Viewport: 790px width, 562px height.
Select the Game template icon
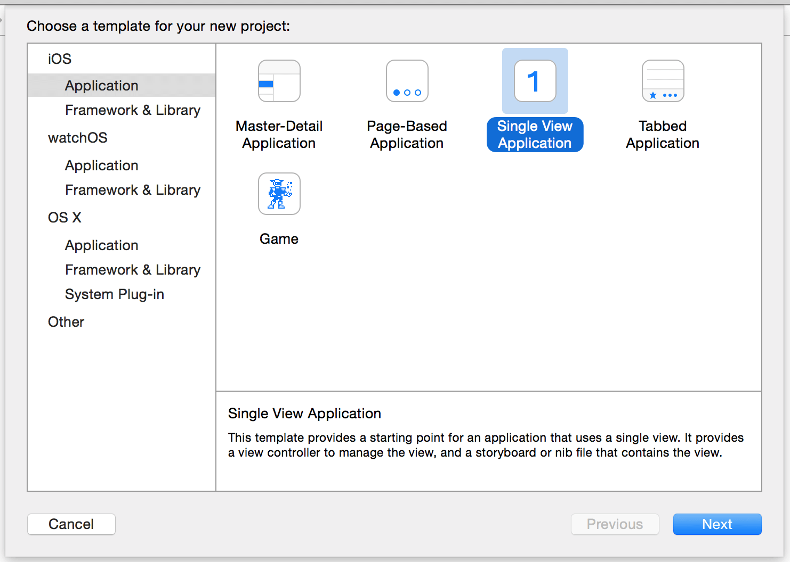click(x=279, y=194)
